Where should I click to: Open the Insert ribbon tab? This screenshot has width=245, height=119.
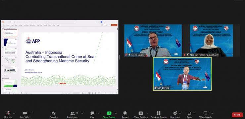pyautogui.click(x=12, y=25)
